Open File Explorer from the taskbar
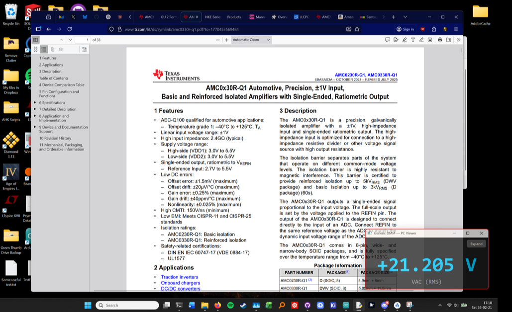 (205, 305)
